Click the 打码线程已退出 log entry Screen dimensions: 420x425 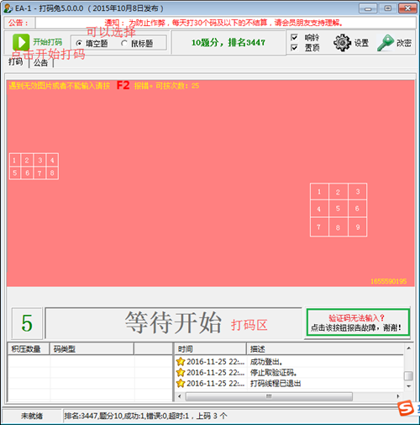tap(290, 383)
